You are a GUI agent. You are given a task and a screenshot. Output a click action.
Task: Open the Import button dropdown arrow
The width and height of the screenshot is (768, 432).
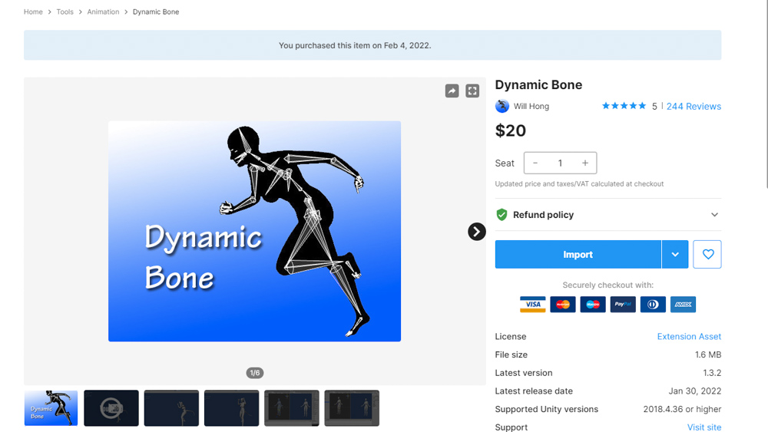[675, 255]
